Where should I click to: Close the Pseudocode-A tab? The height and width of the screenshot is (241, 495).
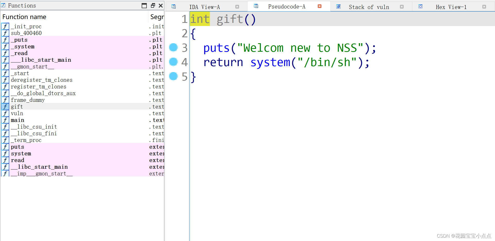point(320,6)
